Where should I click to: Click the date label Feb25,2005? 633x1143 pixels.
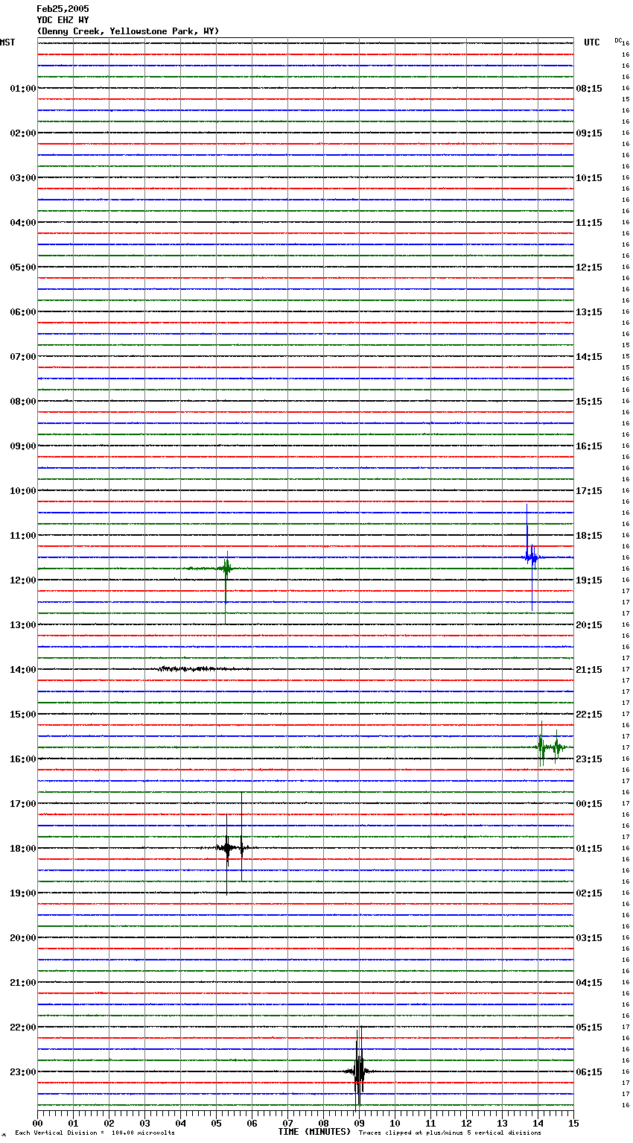(x=63, y=9)
